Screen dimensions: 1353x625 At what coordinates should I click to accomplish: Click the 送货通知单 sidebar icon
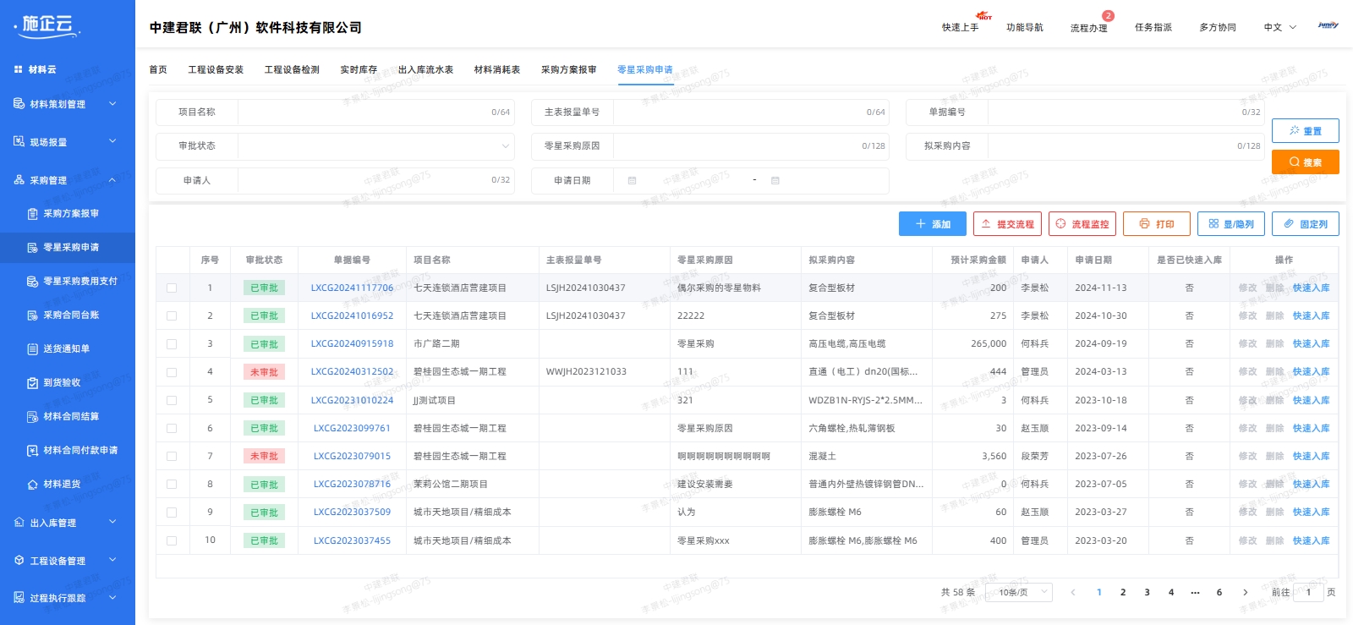32,349
